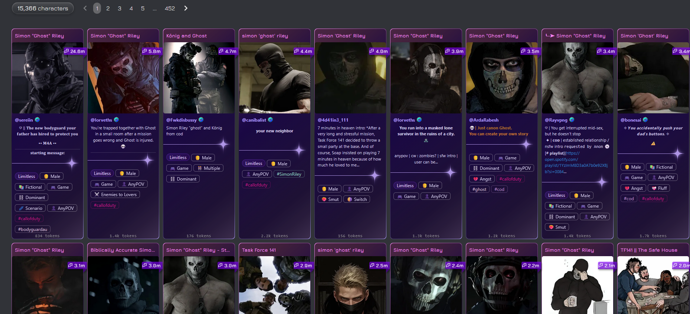The width and height of the screenshot is (690, 314).
Task: Open @Fwkdisbussy's creator profile
Action: coord(182,120)
